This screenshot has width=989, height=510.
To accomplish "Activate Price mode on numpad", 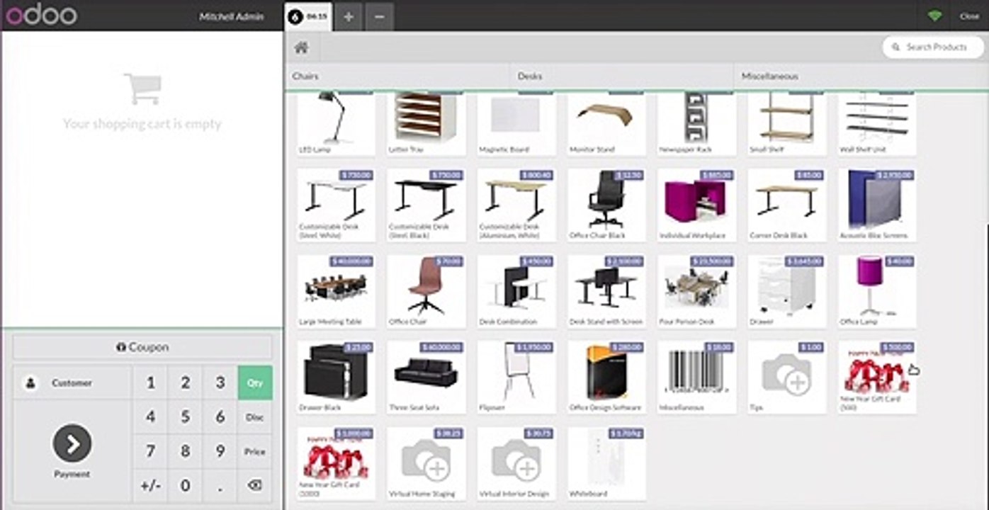I will point(255,451).
